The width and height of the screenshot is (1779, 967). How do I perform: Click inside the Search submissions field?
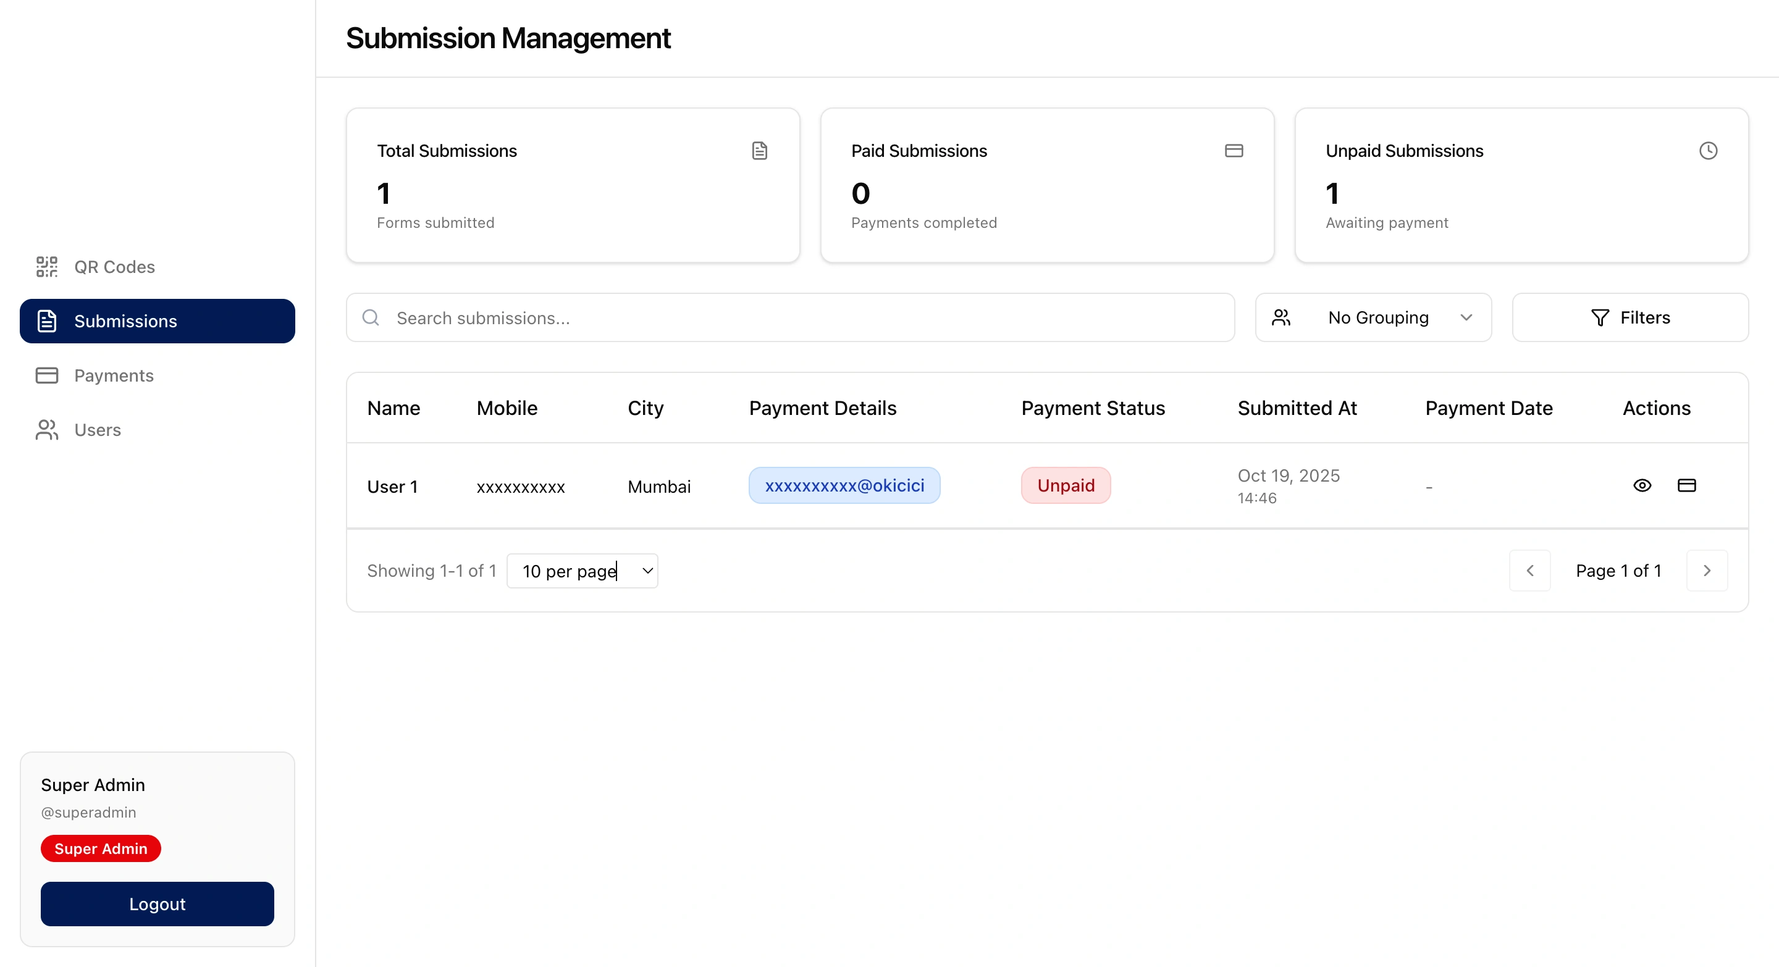(x=691, y=317)
